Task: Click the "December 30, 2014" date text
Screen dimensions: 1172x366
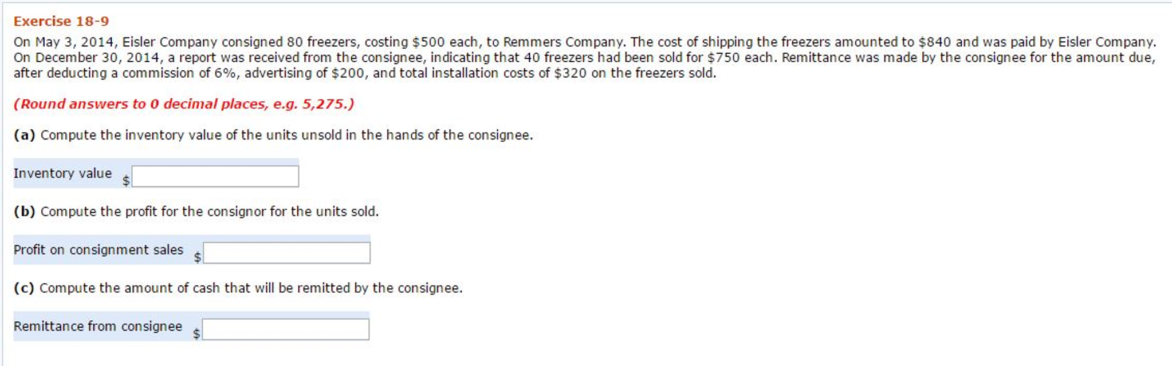Action: pyautogui.click(x=97, y=58)
